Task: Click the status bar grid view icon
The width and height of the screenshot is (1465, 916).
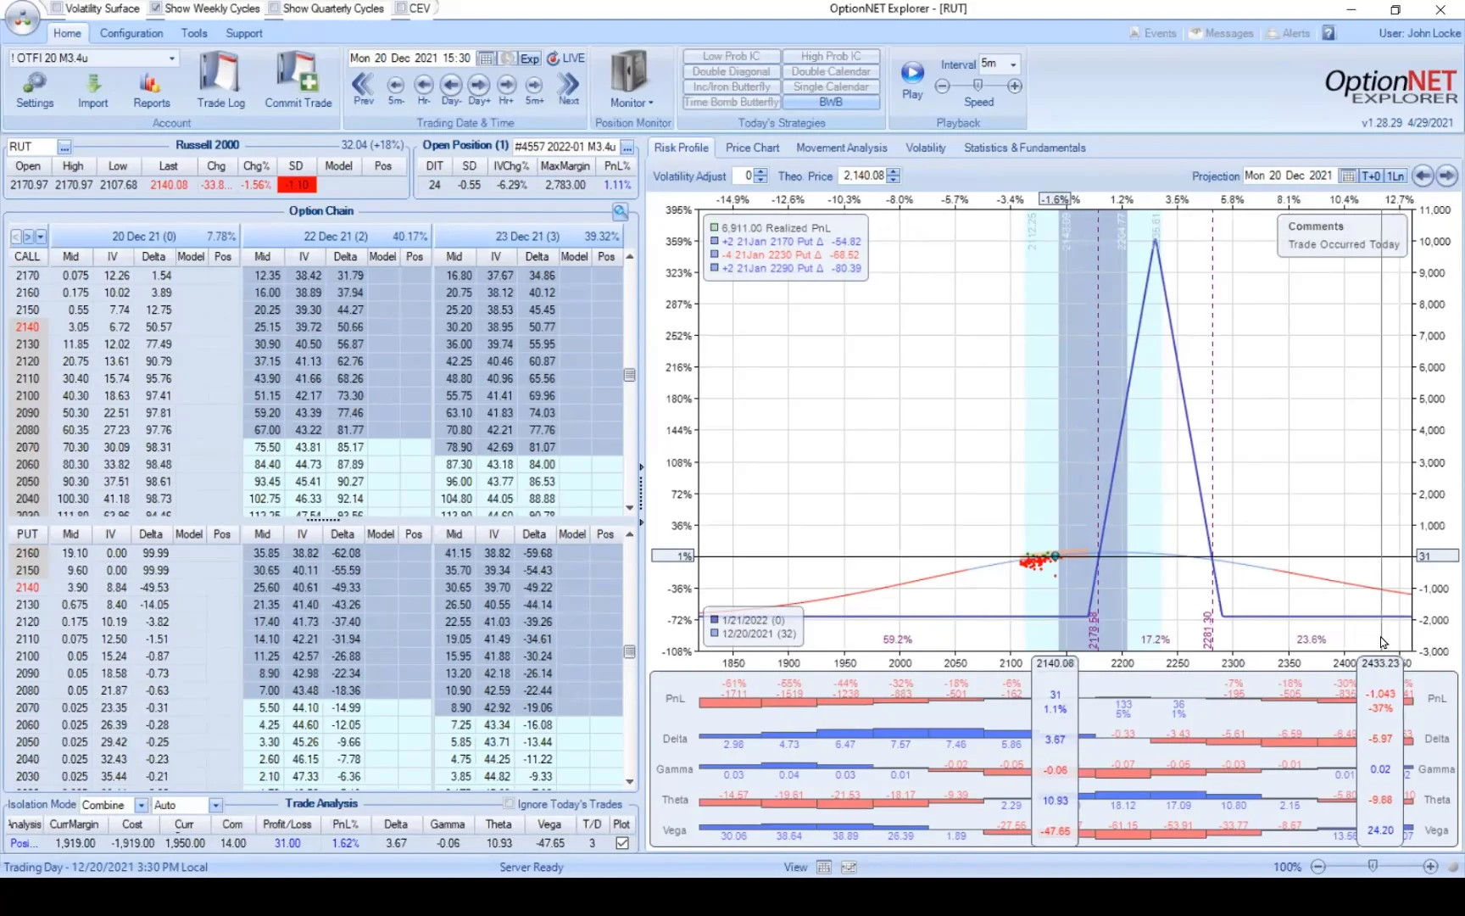Action: tap(824, 867)
